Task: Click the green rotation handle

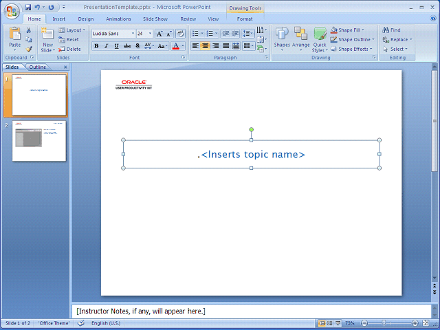Action: click(x=252, y=129)
